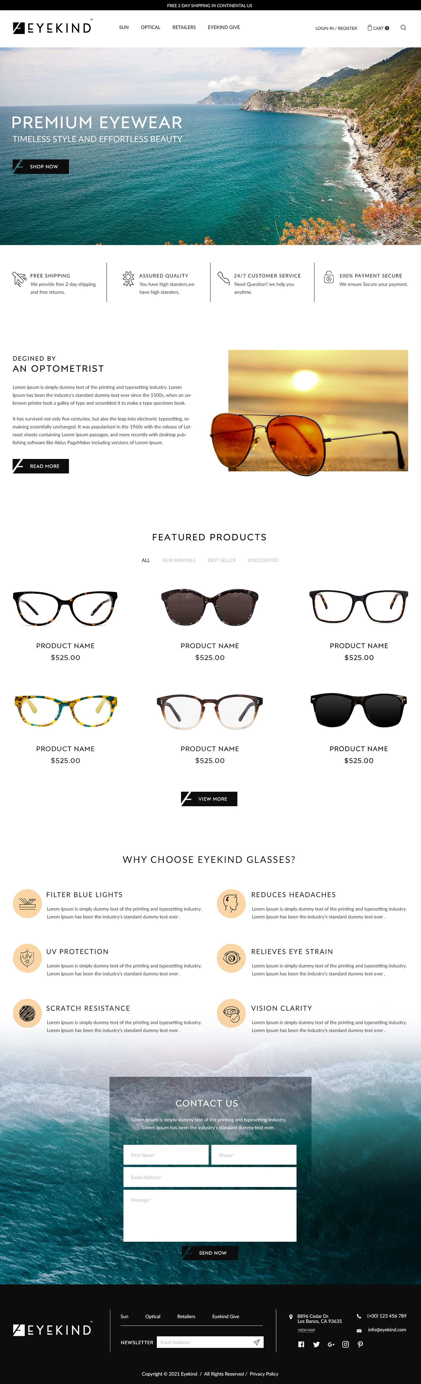Open the Twitter bird icon in footer
The image size is (421, 1384).
[x=317, y=1344]
